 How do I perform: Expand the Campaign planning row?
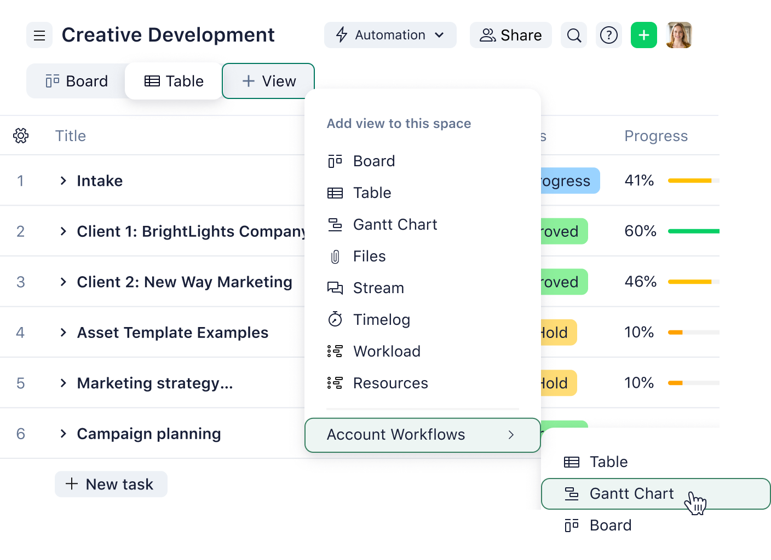tap(63, 434)
